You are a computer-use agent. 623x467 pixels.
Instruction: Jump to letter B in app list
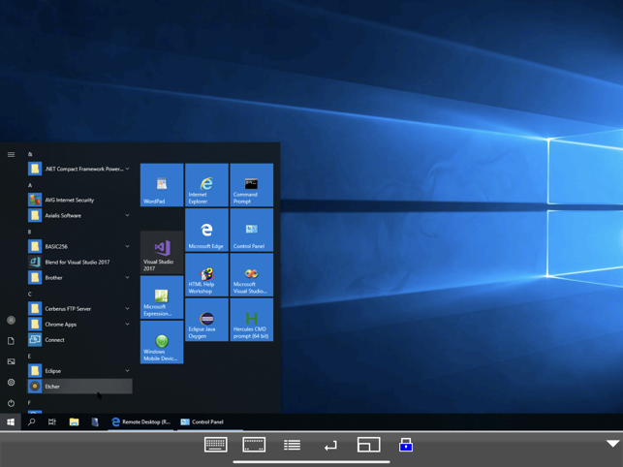tap(29, 232)
